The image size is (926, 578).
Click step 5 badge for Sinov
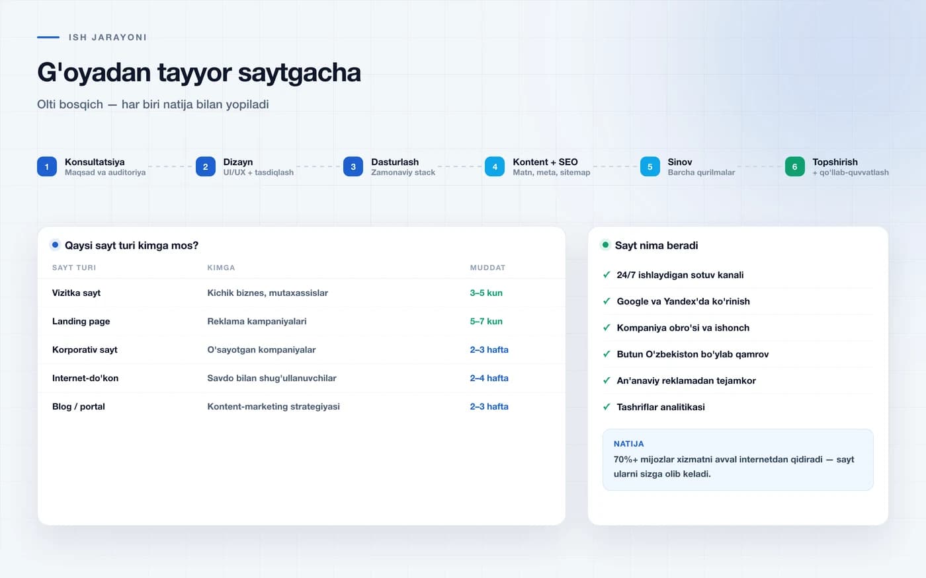650,166
